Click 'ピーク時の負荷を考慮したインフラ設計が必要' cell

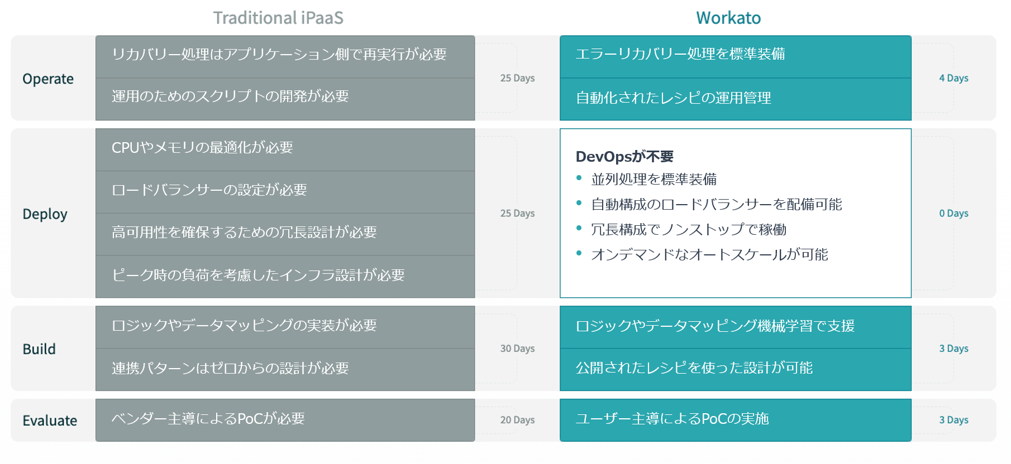click(285, 277)
